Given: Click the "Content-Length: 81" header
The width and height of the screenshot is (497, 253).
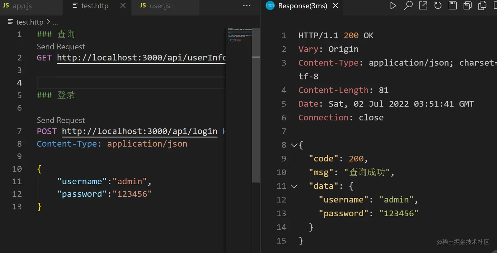Looking at the screenshot, I should click(x=343, y=90).
